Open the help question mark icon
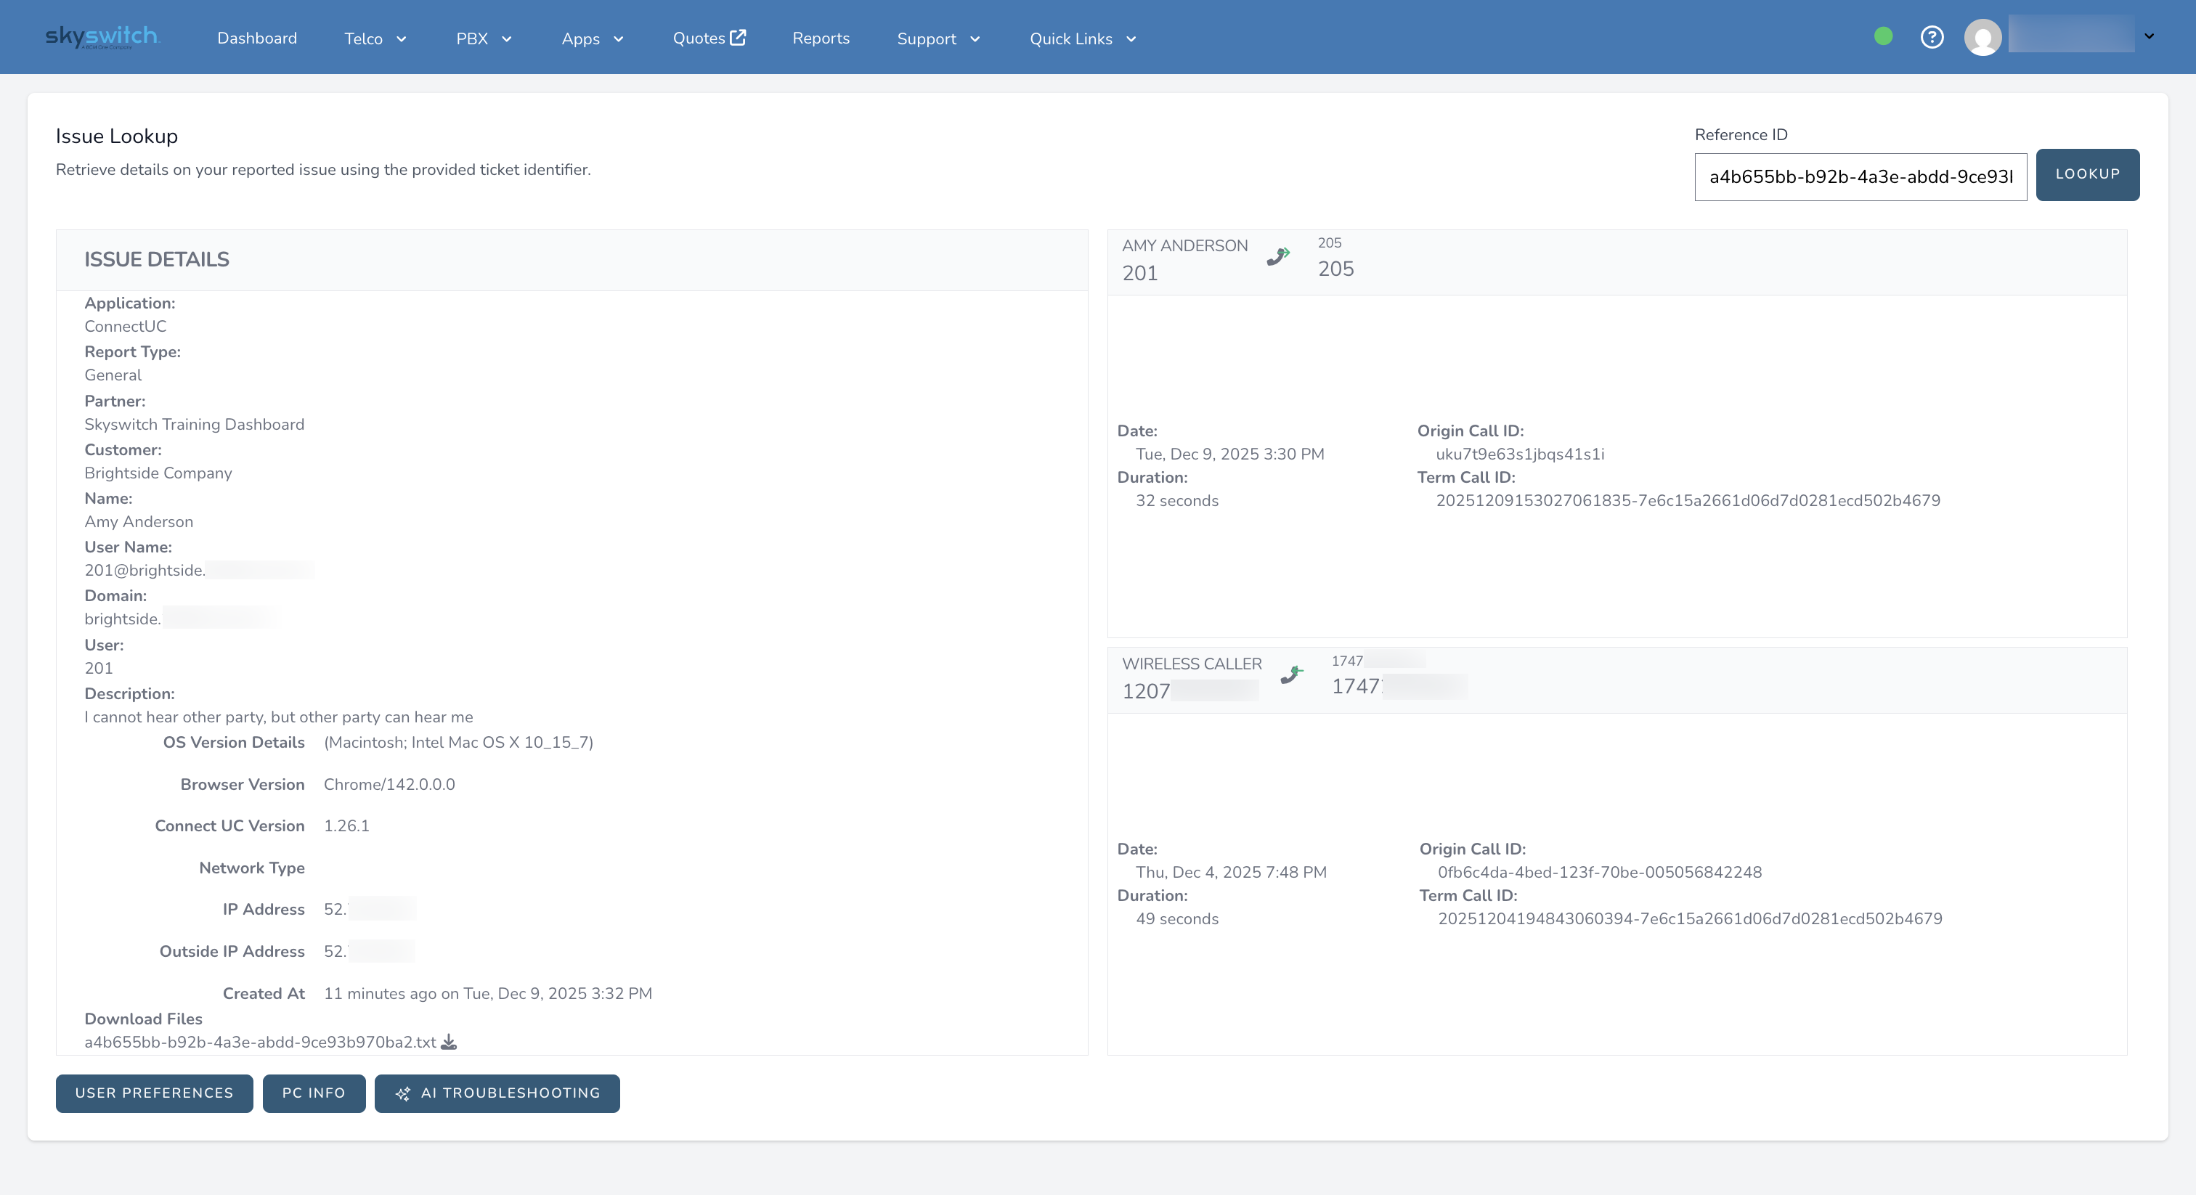The height and width of the screenshot is (1195, 2196). tap(1932, 38)
